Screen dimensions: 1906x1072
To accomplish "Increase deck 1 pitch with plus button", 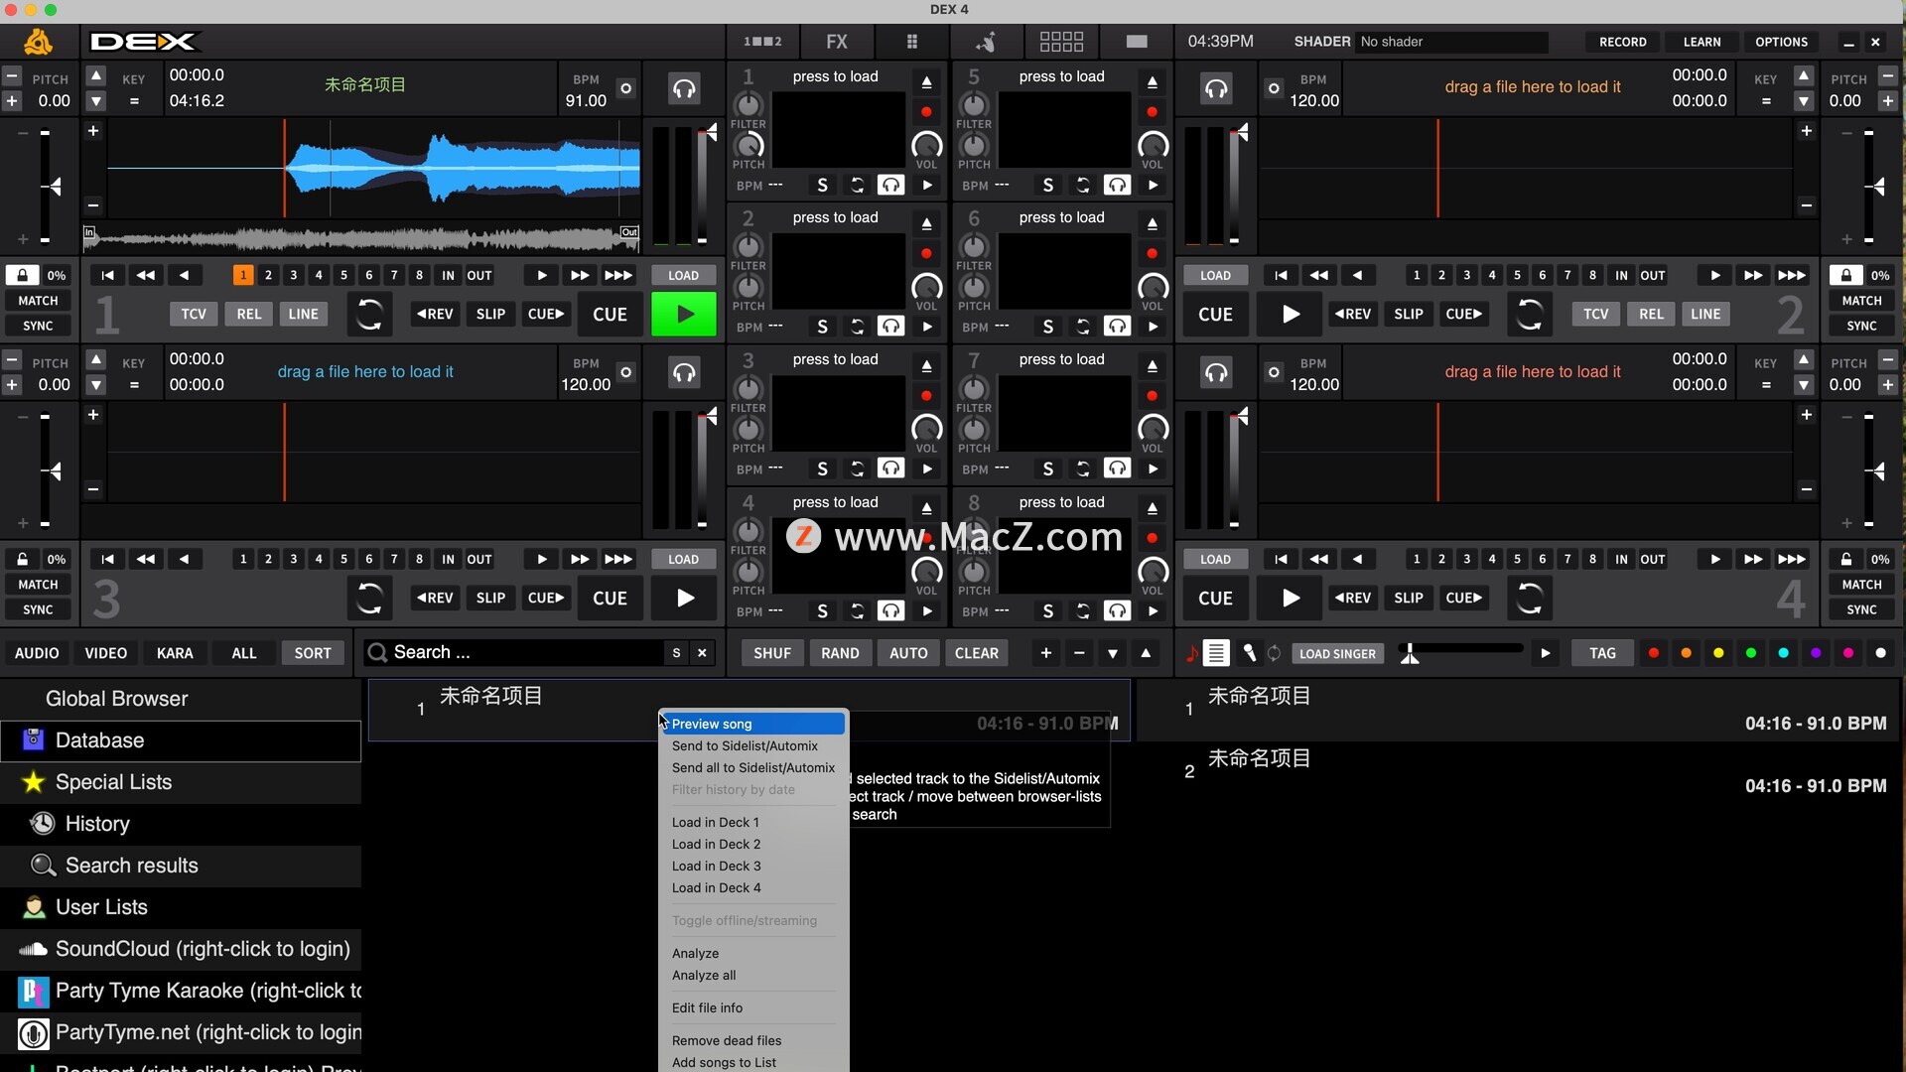I will click(12, 100).
